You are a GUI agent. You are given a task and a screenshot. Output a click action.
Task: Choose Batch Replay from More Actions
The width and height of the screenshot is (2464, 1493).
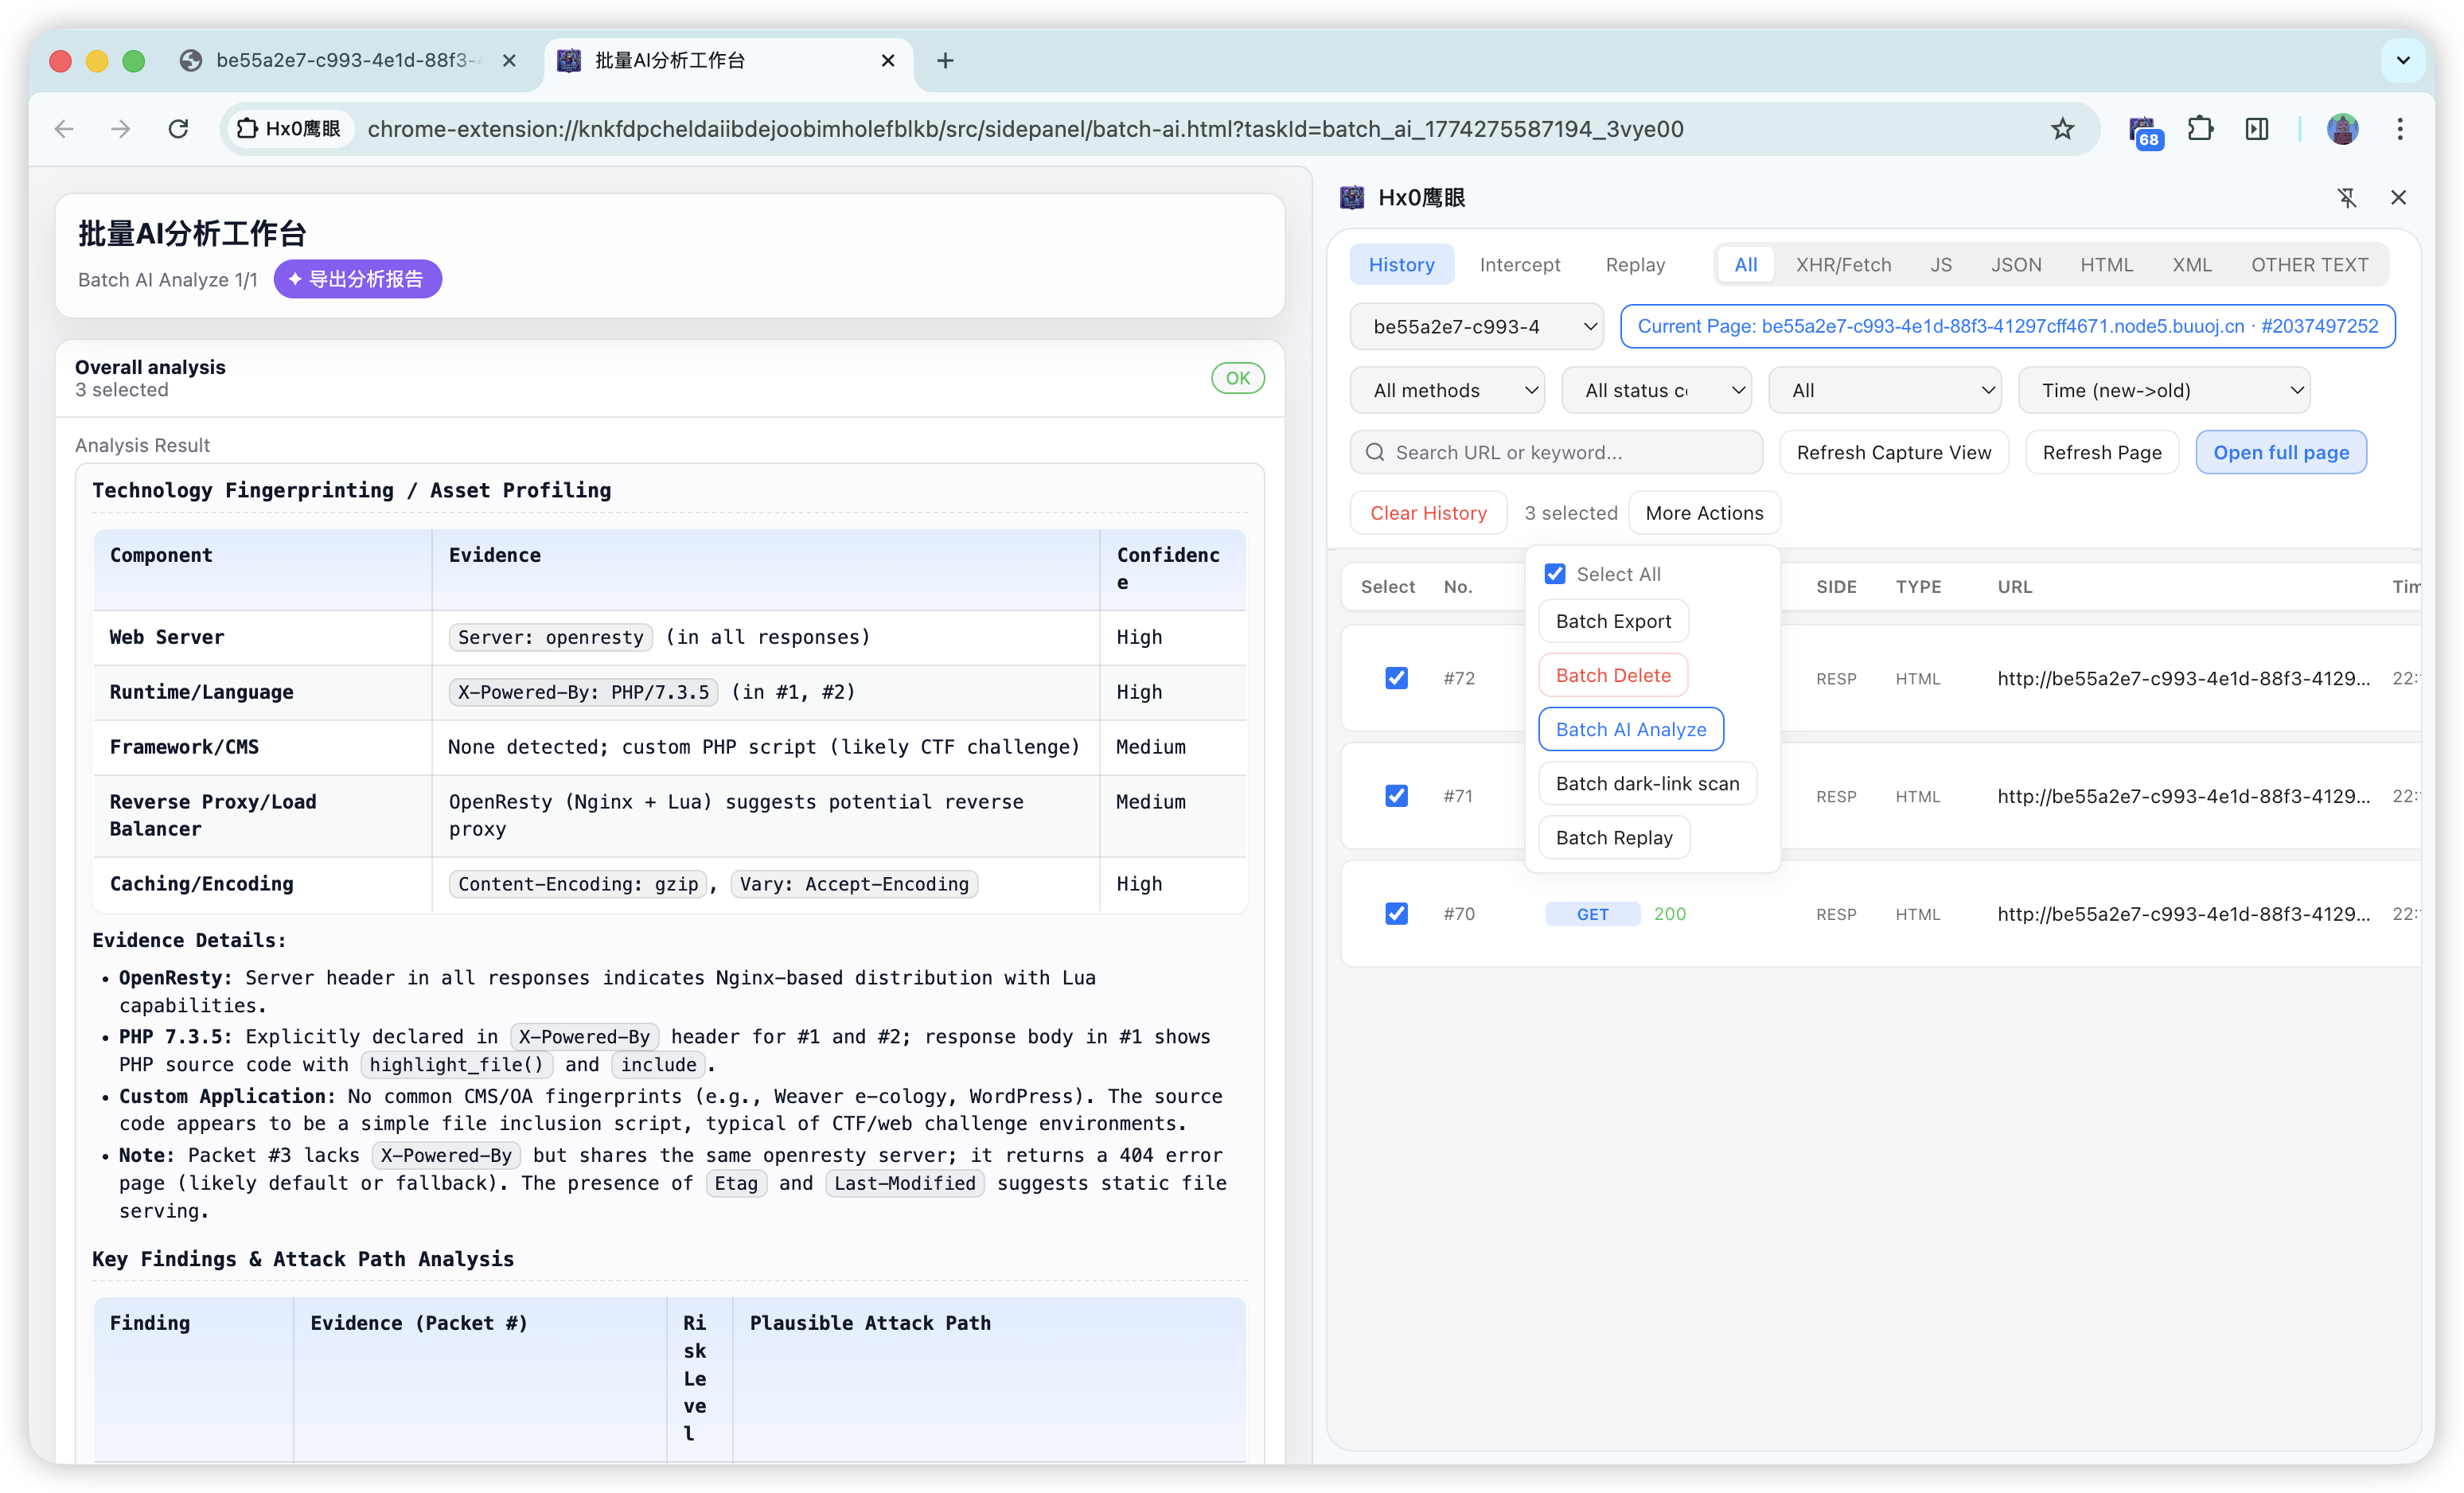coord(1614,837)
